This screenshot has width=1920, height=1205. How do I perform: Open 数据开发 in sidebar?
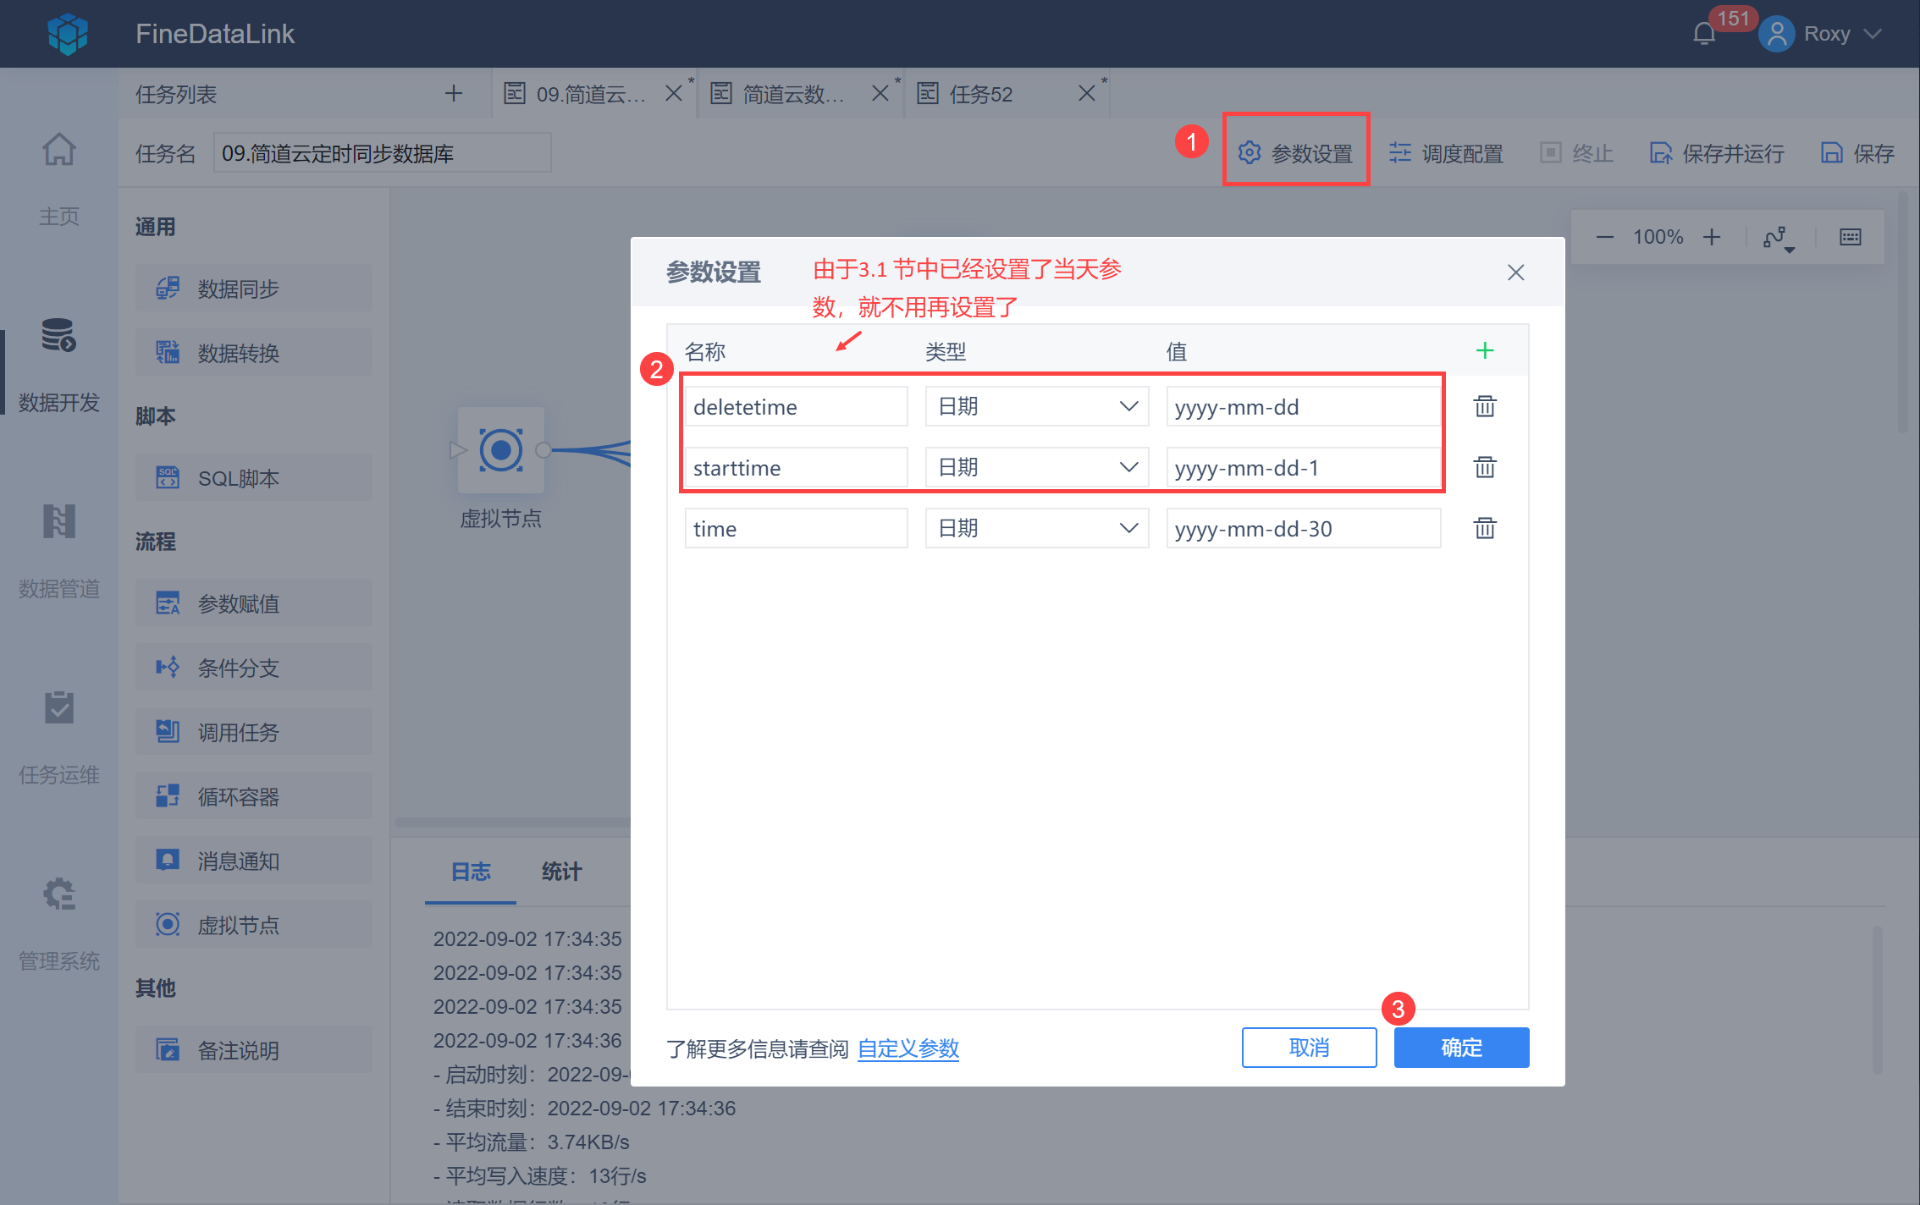pyautogui.click(x=59, y=366)
